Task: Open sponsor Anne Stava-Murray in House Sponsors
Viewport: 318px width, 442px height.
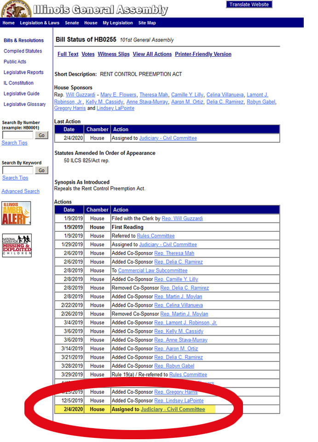Action: click(x=147, y=102)
